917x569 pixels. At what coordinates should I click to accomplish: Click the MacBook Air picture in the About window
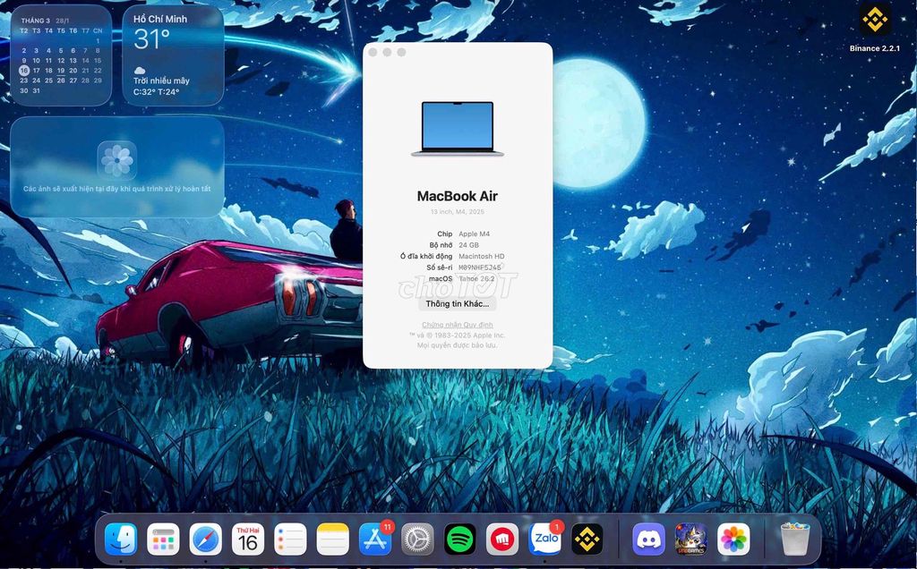458,129
